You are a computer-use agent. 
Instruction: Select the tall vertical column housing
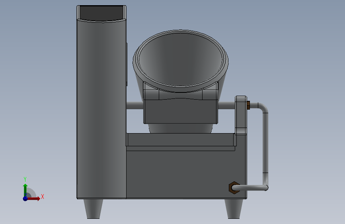(x=101, y=102)
